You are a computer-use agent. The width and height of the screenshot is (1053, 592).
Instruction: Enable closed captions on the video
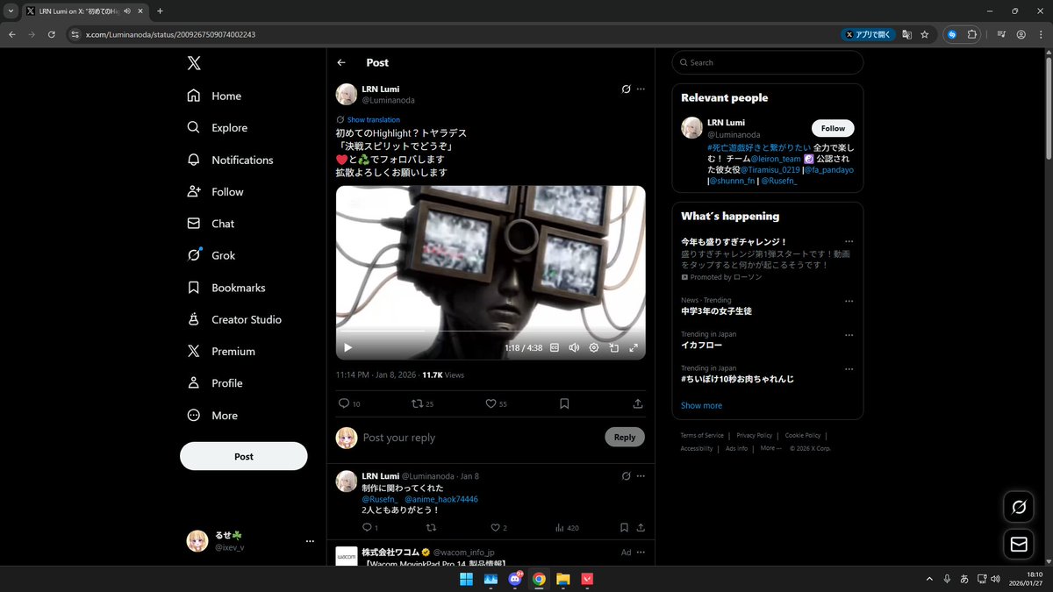coord(554,347)
